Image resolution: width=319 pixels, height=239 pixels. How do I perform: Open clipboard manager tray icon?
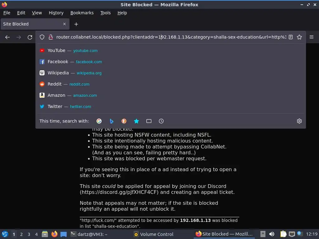click(283, 234)
